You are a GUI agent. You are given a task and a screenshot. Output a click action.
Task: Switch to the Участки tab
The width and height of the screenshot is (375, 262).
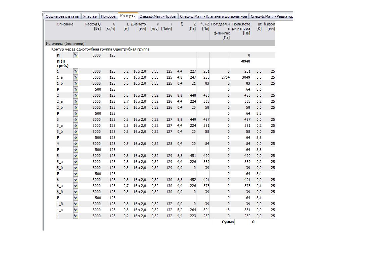90,16
